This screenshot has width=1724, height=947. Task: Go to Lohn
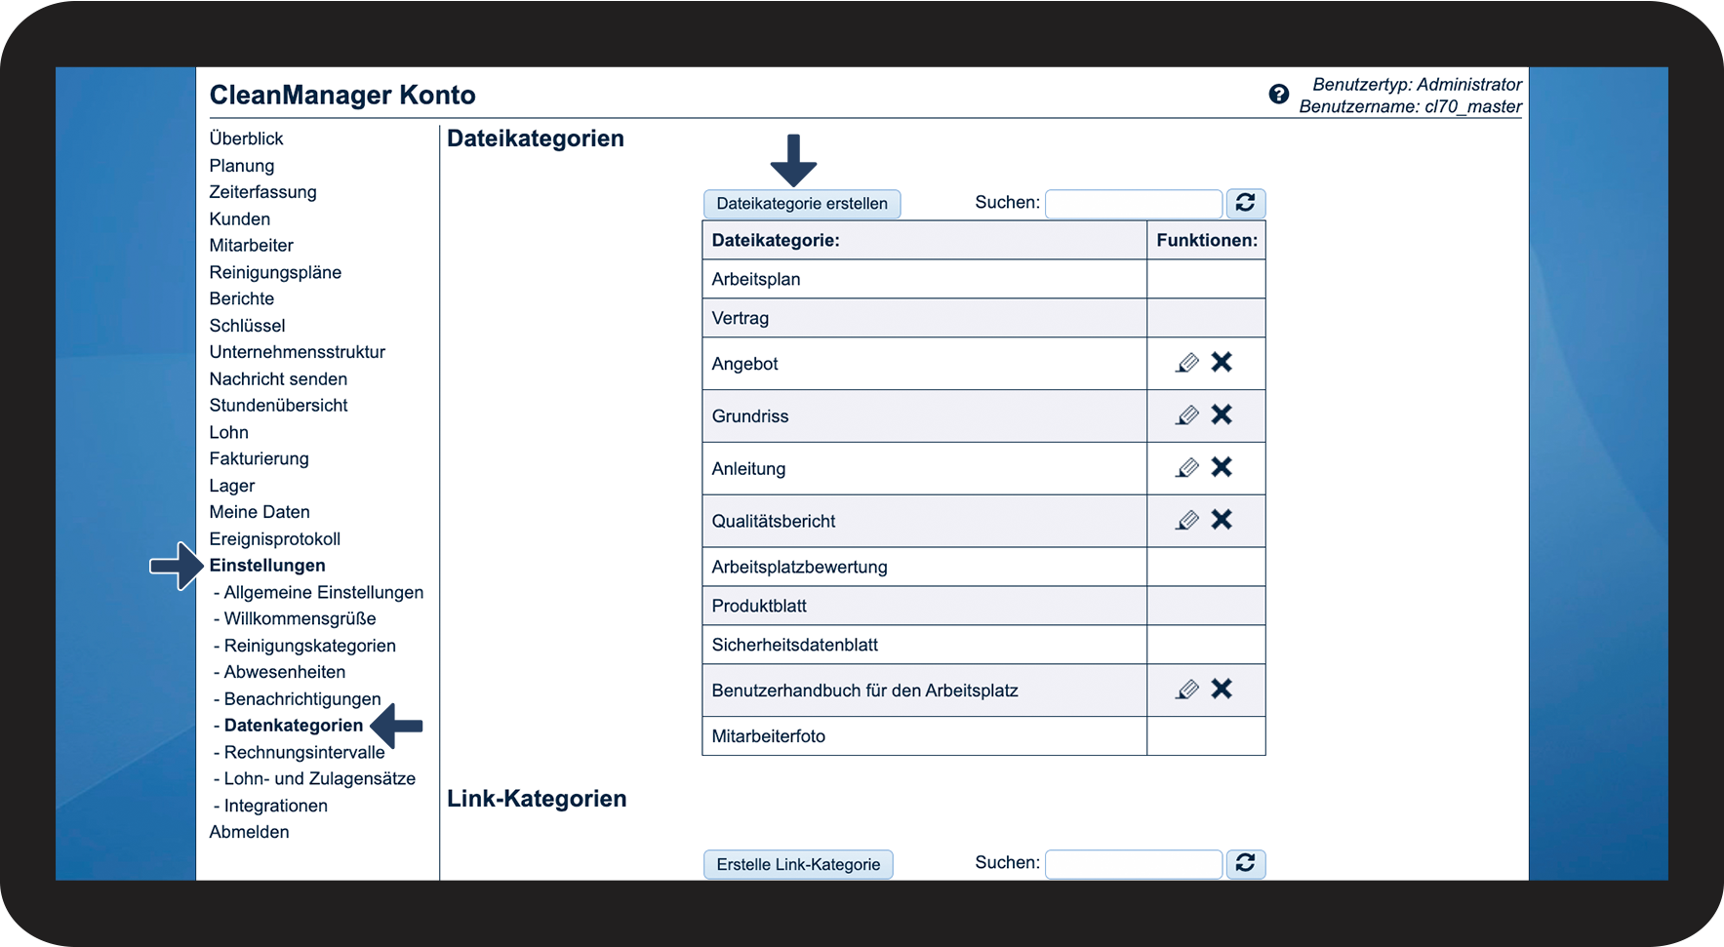[229, 432]
